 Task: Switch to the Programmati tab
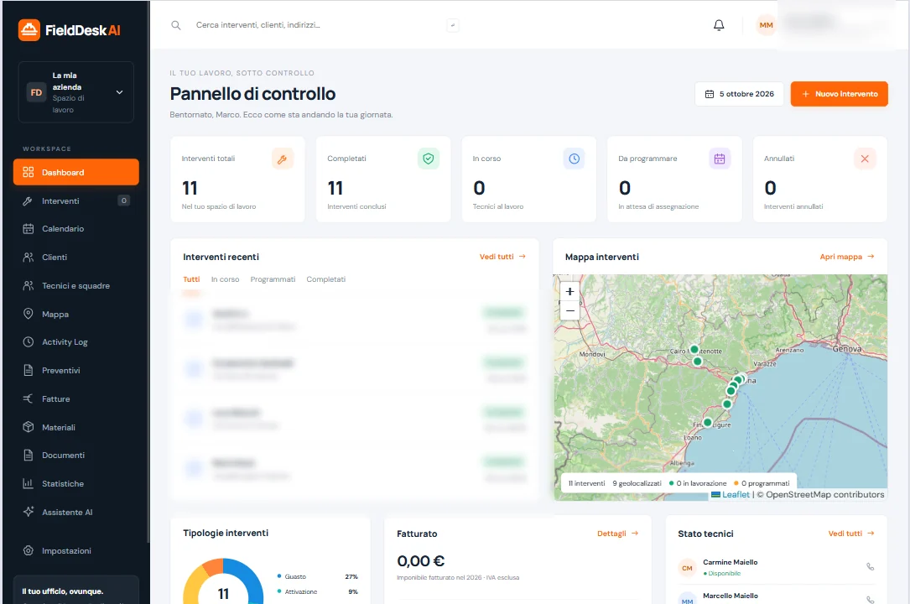[273, 279]
